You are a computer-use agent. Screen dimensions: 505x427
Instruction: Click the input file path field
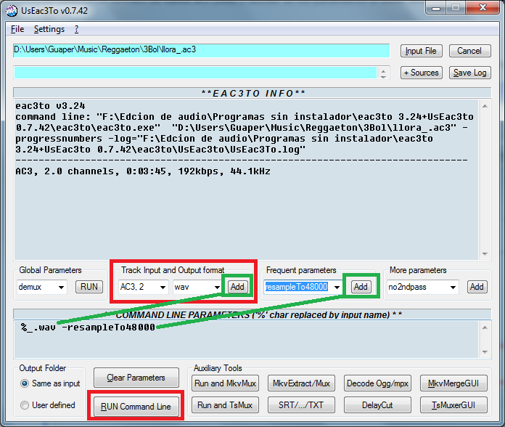coord(201,51)
